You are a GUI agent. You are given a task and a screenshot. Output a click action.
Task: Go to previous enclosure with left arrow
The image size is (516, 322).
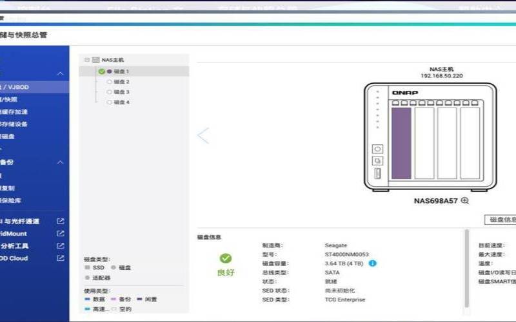(x=203, y=135)
